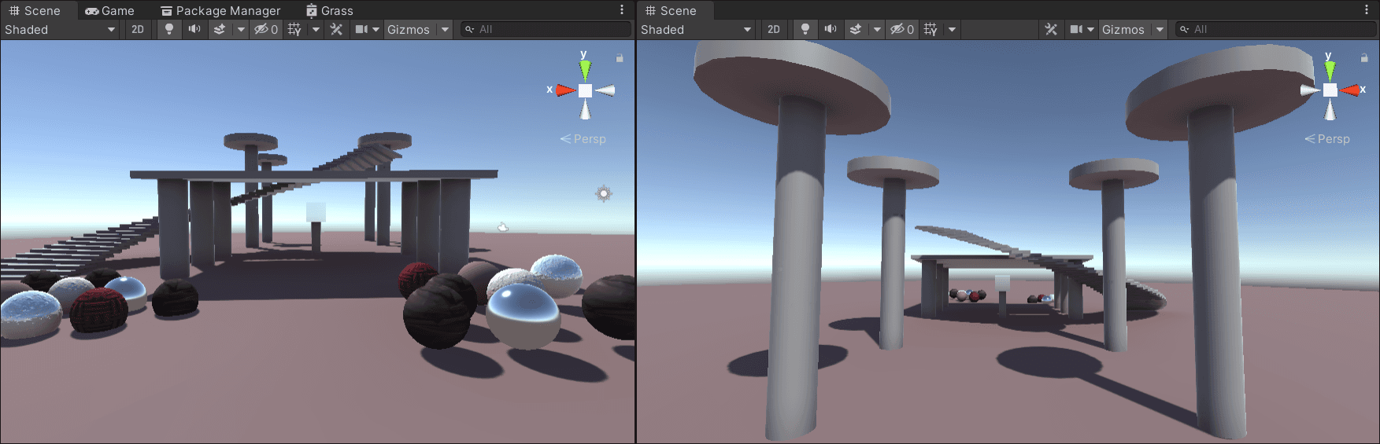Click white right-side cone on left gizmo

click(x=605, y=90)
